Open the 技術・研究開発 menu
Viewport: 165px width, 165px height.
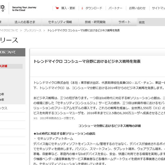[95, 22]
